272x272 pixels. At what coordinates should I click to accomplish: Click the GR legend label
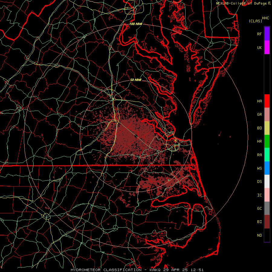point(259,115)
